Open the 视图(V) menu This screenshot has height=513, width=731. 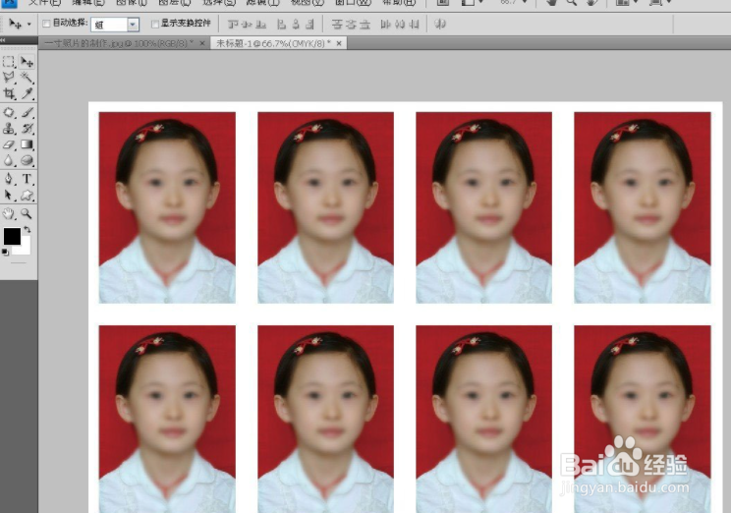click(x=307, y=2)
